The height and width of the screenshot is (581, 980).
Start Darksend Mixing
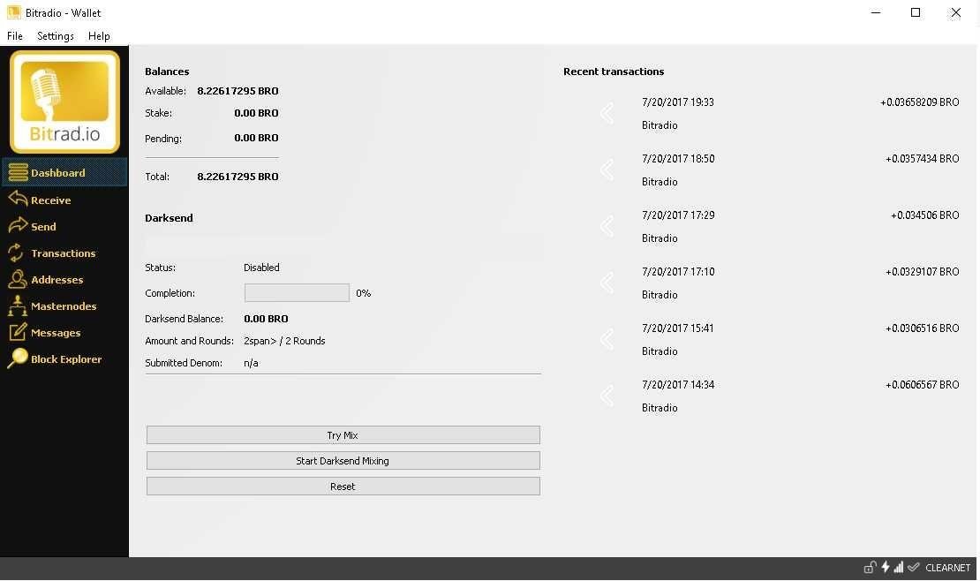click(343, 461)
